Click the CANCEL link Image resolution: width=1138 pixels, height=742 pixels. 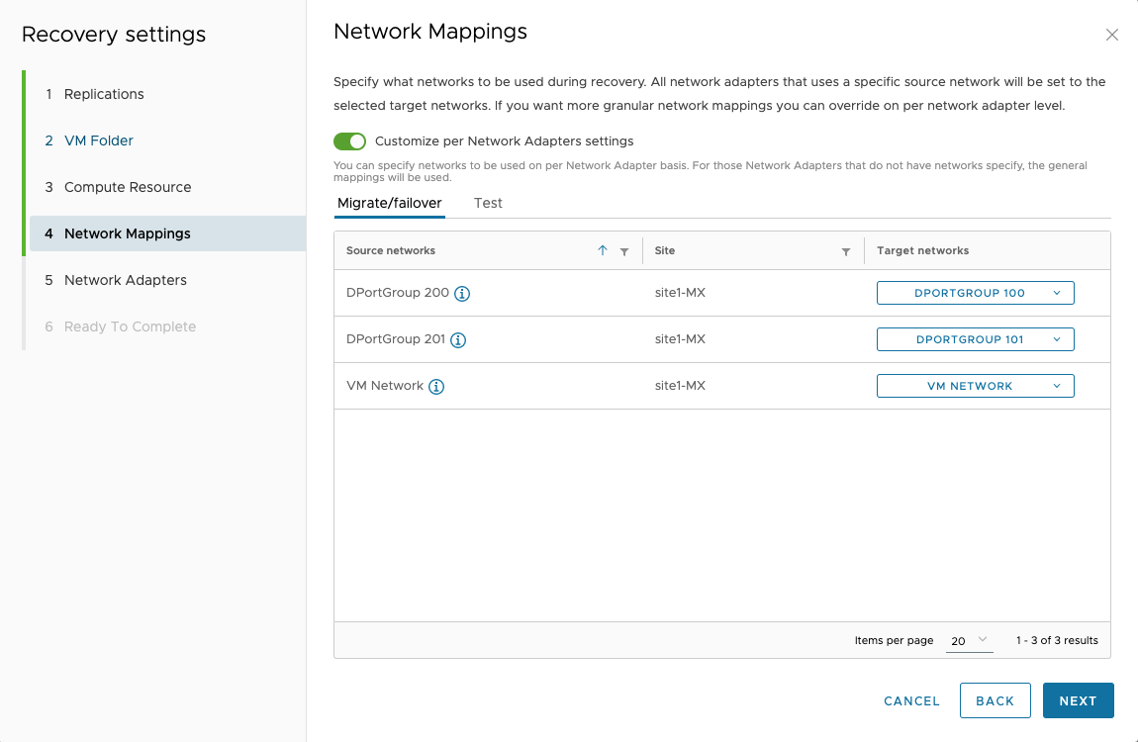pyautogui.click(x=911, y=700)
